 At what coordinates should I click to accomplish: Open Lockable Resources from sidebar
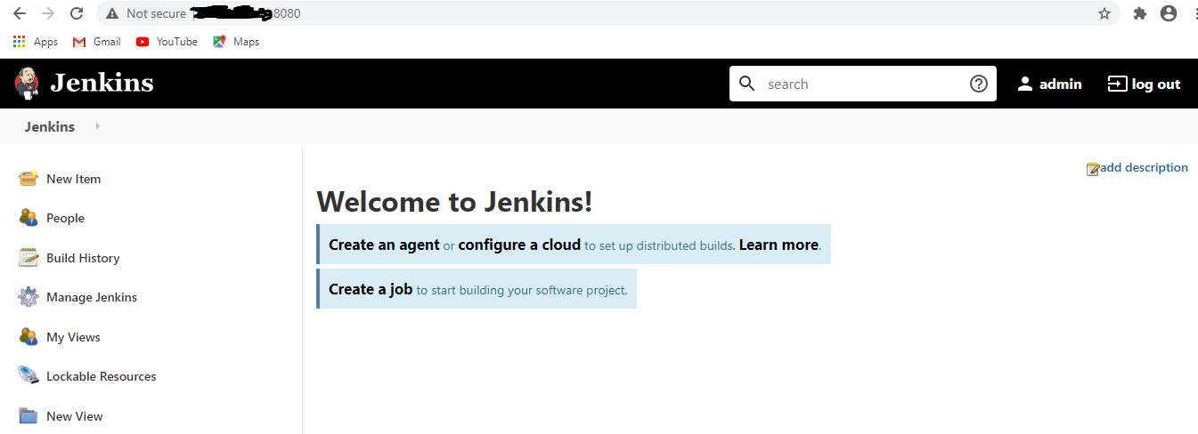point(101,376)
